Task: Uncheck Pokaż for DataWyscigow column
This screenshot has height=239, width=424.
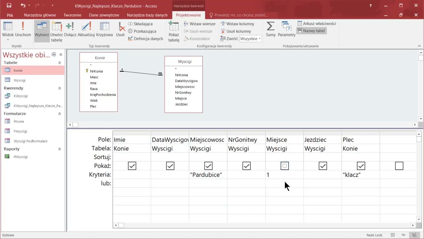Action: coord(170,166)
